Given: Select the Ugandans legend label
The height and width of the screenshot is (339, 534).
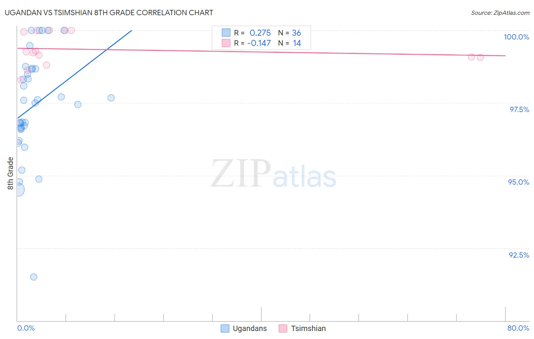Looking at the screenshot, I should click(250, 328).
